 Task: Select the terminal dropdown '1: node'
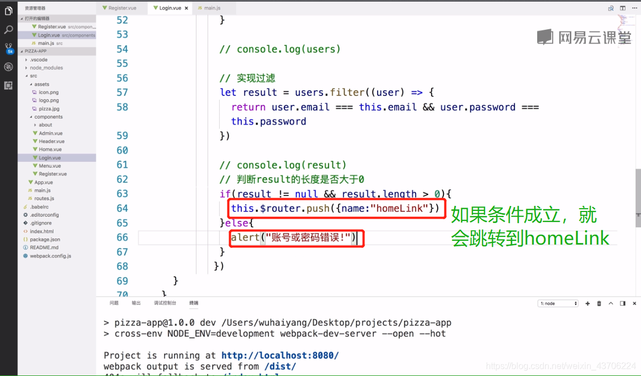coord(558,303)
